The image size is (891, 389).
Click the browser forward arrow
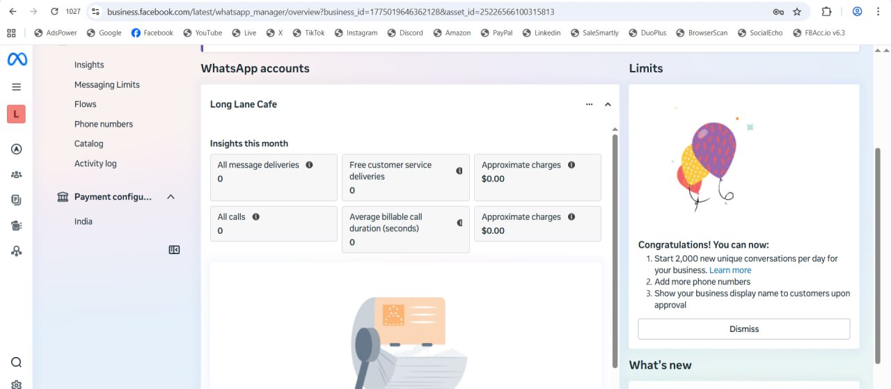click(33, 12)
